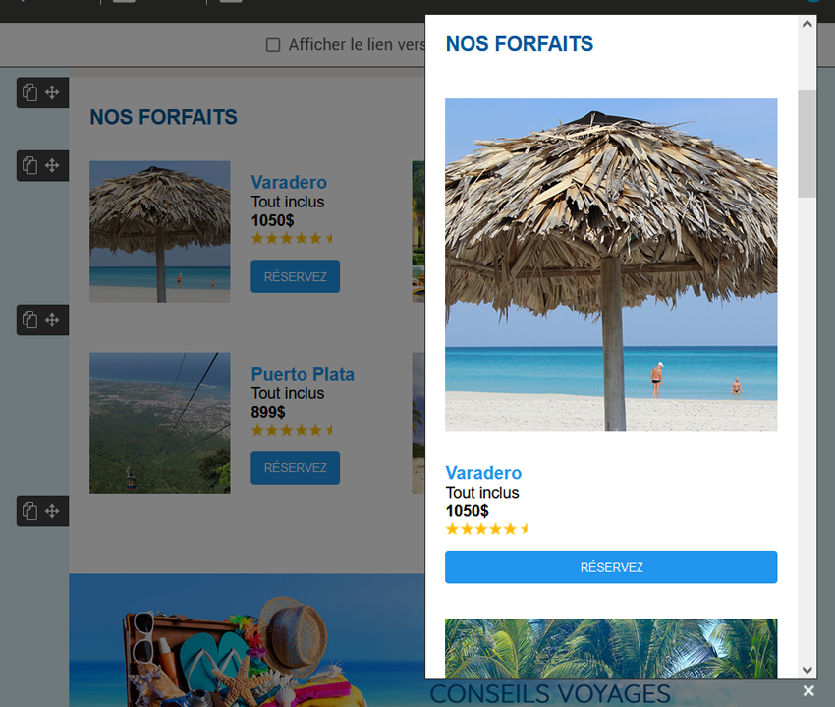This screenshot has height=707, width=835.
Task: Click the star rating under Varadero in the modal
Action: point(487,528)
